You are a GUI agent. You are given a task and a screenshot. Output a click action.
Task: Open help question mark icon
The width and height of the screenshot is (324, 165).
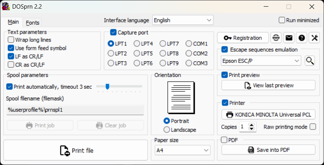[x=302, y=38]
